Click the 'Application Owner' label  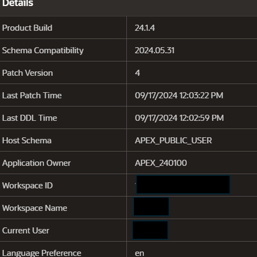click(x=36, y=163)
